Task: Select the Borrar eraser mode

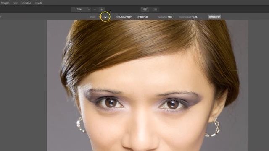Action: click(x=143, y=17)
